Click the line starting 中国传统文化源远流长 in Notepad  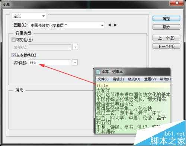[x=131, y=99]
